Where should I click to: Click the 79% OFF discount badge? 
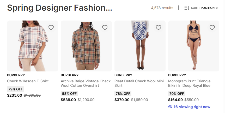[x=16, y=89]
